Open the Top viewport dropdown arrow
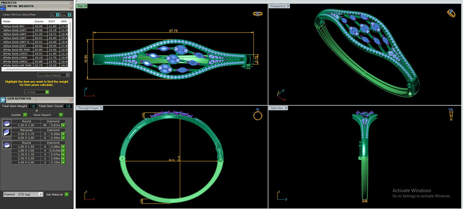This screenshot has width=463, height=209. (x=86, y=6)
